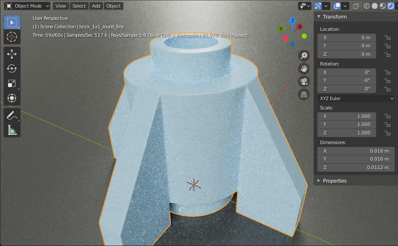
Task: Select the Scale tool
Action: pos(12,84)
